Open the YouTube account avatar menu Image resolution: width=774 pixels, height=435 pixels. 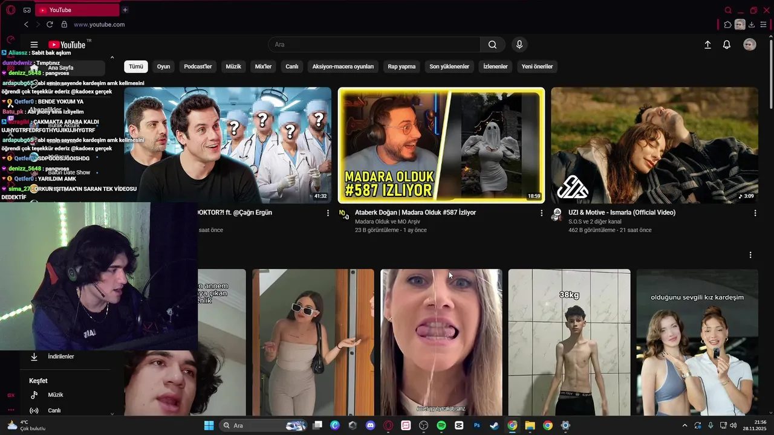click(750, 45)
